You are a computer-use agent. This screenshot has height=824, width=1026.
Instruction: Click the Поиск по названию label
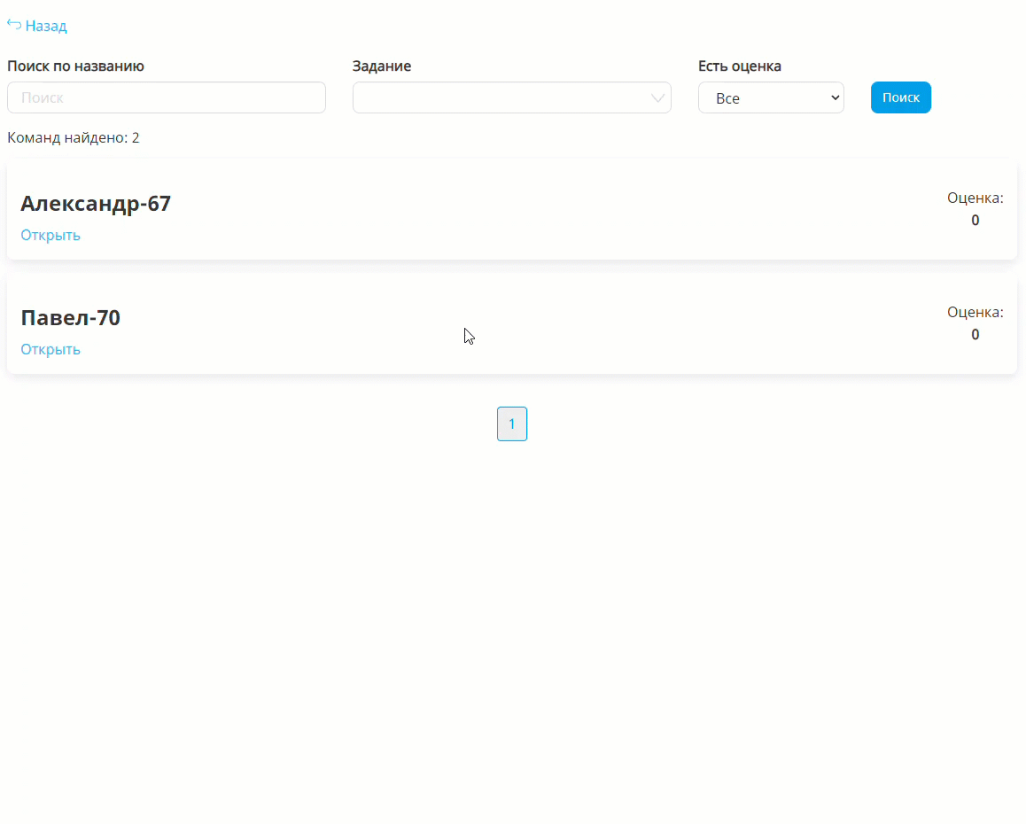pos(75,66)
